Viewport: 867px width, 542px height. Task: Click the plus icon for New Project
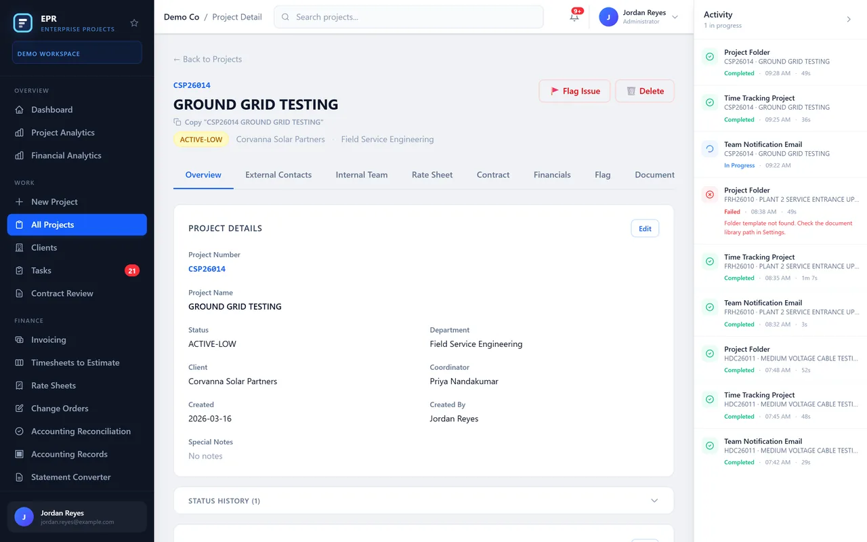(x=19, y=202)
